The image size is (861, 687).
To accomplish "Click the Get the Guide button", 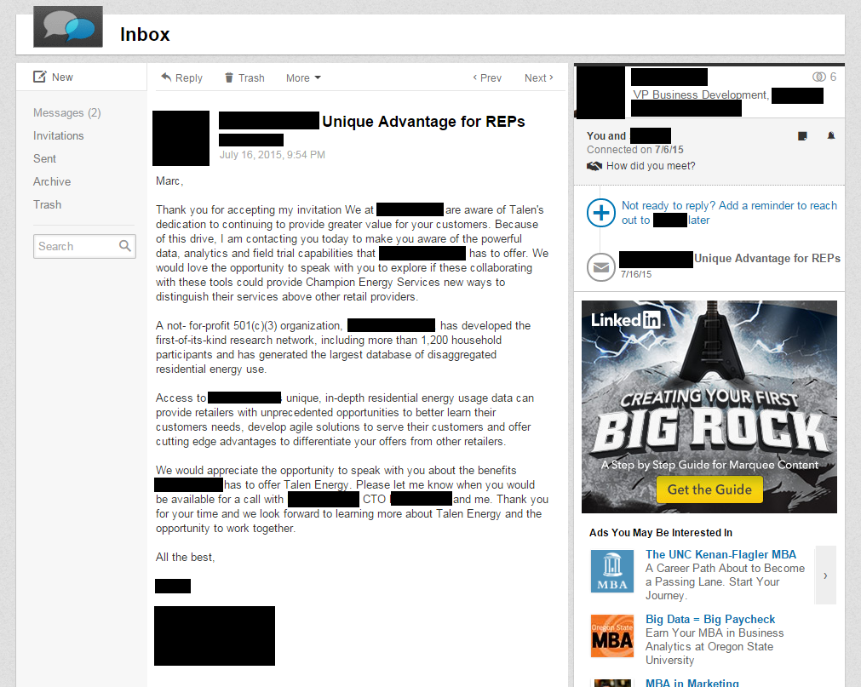I will [x=709, y=489].
